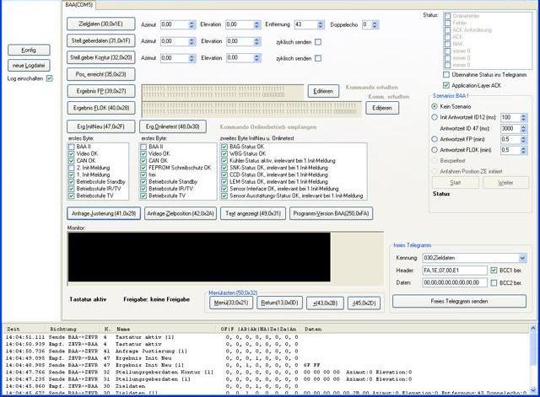Toggle EEPROM Schreibschutz OK checkbox
The height and width of the screenshot is (397, 540).
(x=143, y=168)
